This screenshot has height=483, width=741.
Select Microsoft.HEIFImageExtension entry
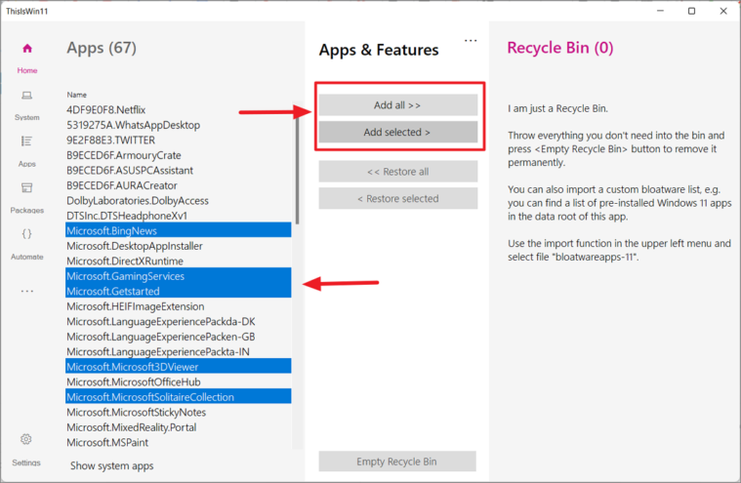[178, 306]
